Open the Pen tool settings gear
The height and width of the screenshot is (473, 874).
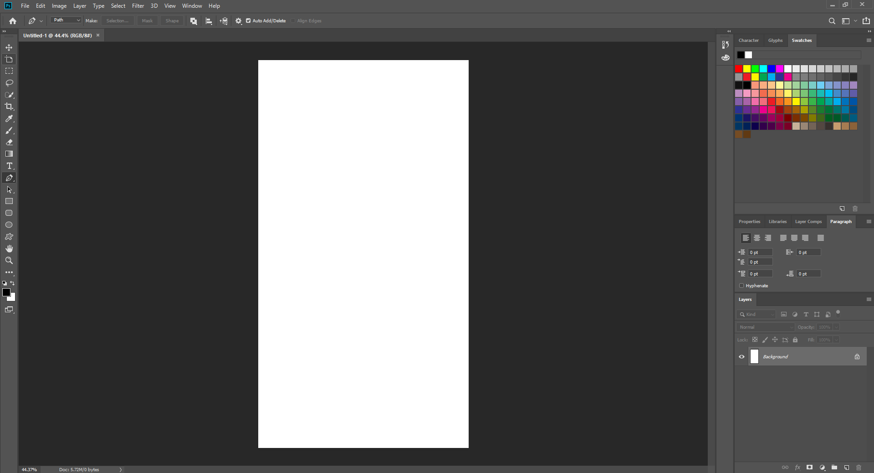(x=238, y=20)
